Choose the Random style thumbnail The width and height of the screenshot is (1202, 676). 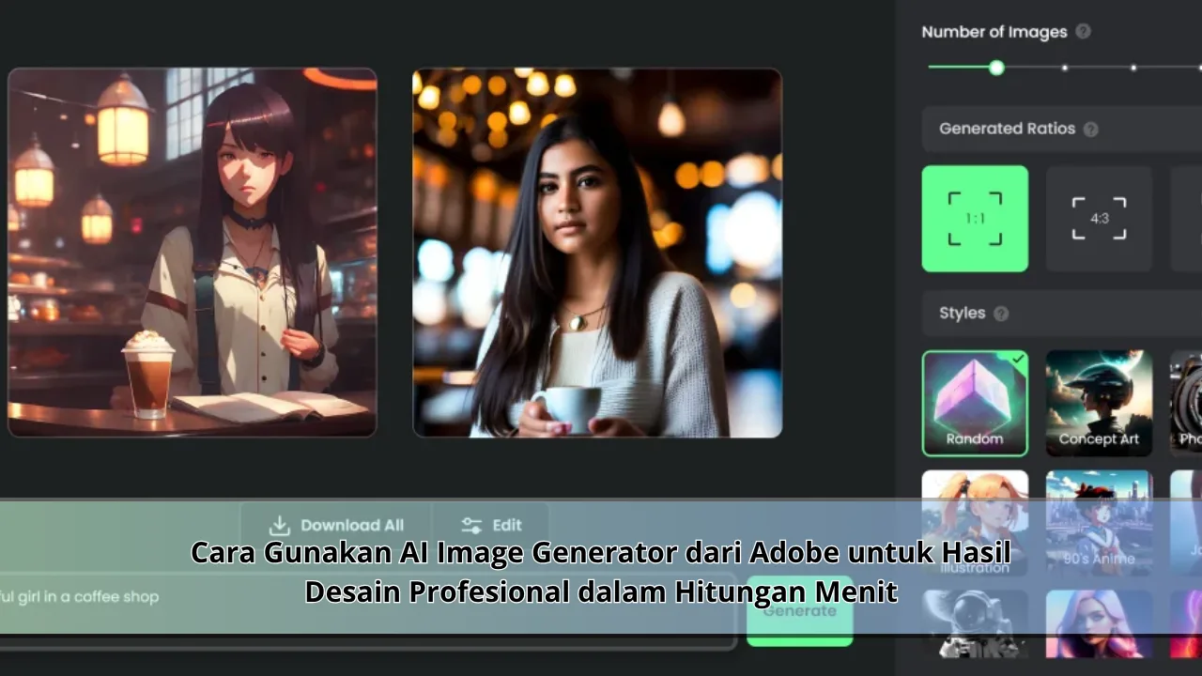pos(975,403)
